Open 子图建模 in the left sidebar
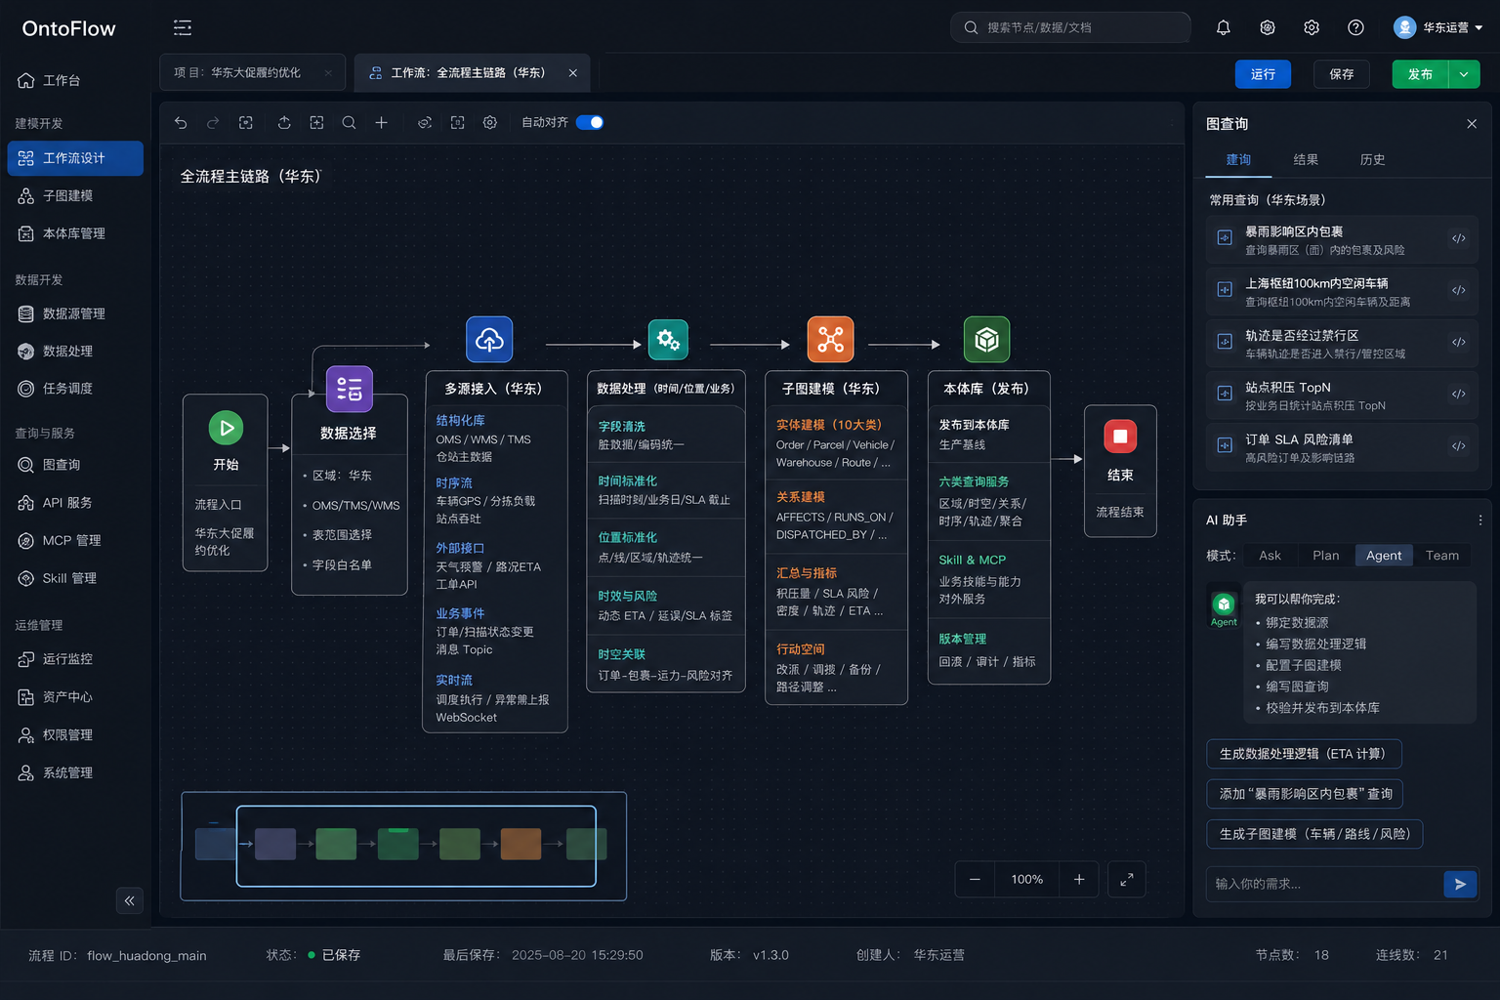Viewport: 1500px width, 1000px height. (x=75, y=196)
